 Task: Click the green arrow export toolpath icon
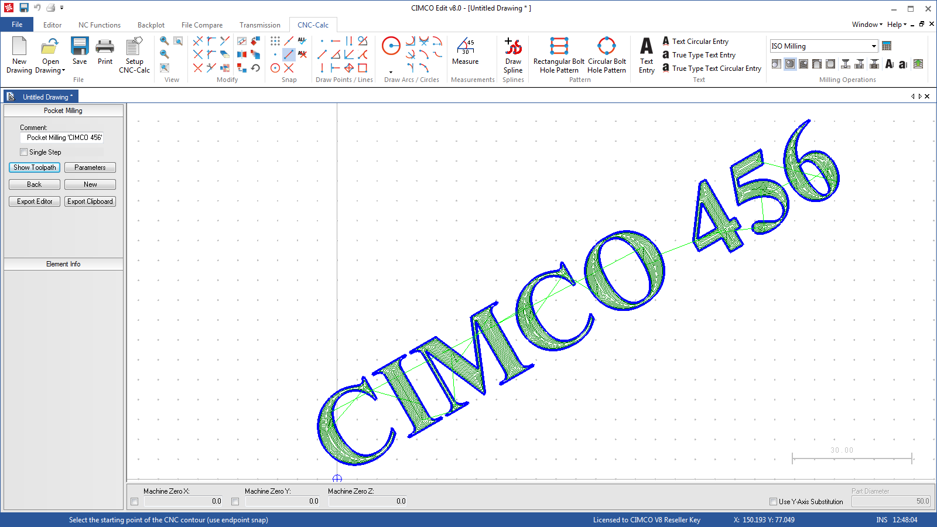(918, 64)
